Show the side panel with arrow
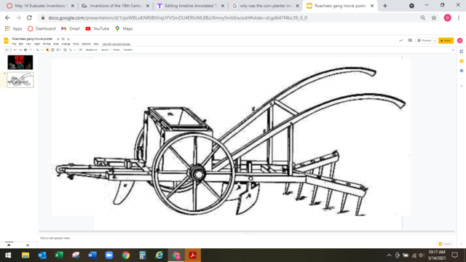 point(461,244)
